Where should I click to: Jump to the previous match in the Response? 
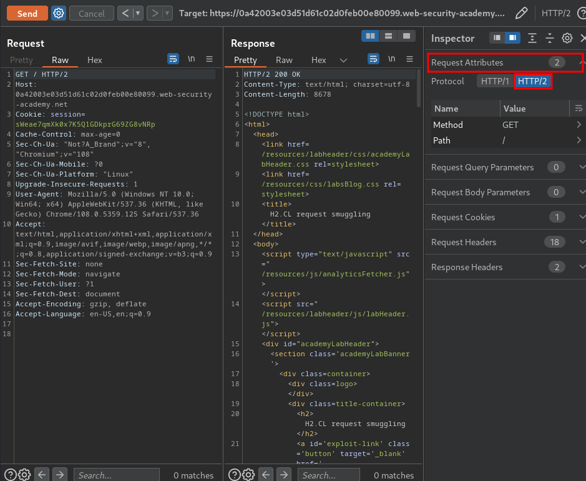(x=266, y=475)
